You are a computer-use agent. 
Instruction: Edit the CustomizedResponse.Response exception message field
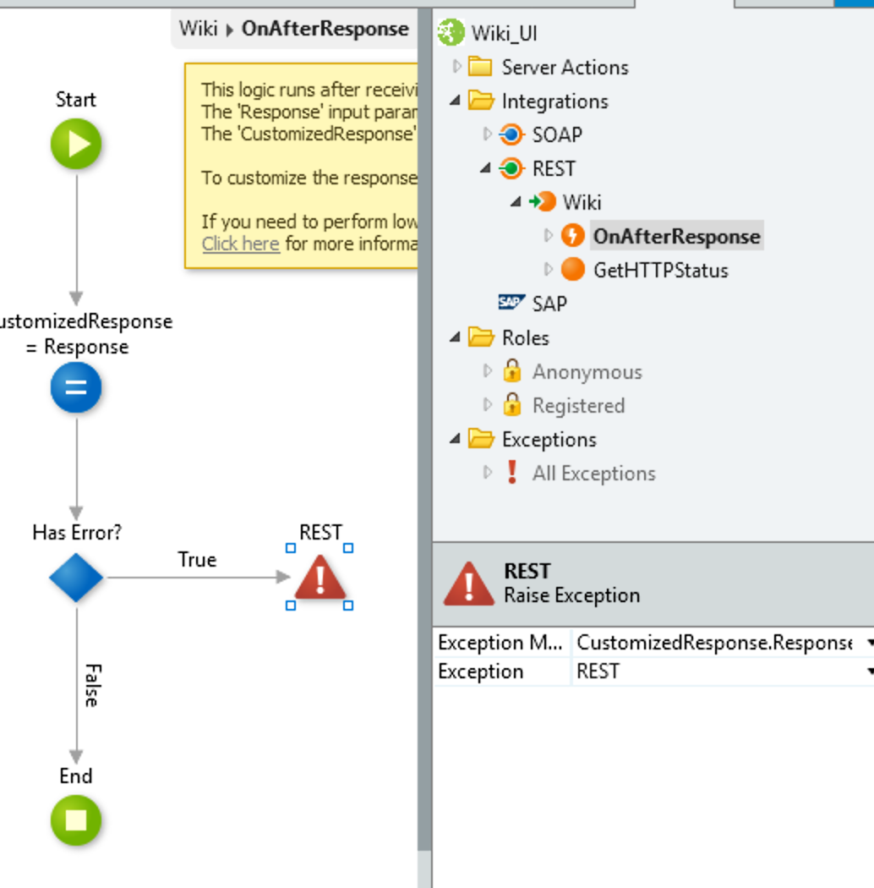(x=715, y=642)
